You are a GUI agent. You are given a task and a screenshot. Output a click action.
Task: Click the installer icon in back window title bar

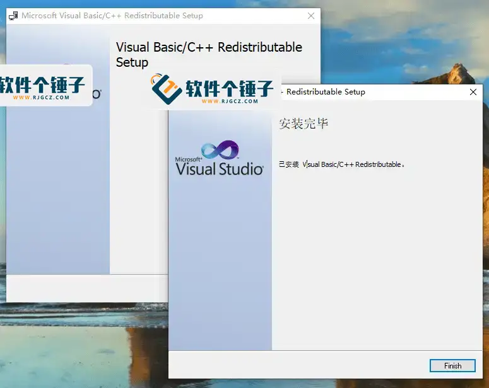(x=13, y=16)
